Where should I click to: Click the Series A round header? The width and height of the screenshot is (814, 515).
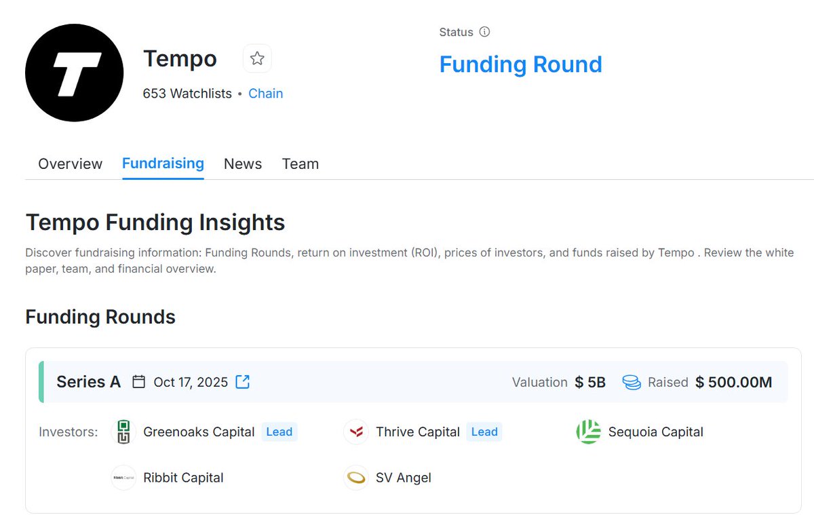tap(89, 382)
